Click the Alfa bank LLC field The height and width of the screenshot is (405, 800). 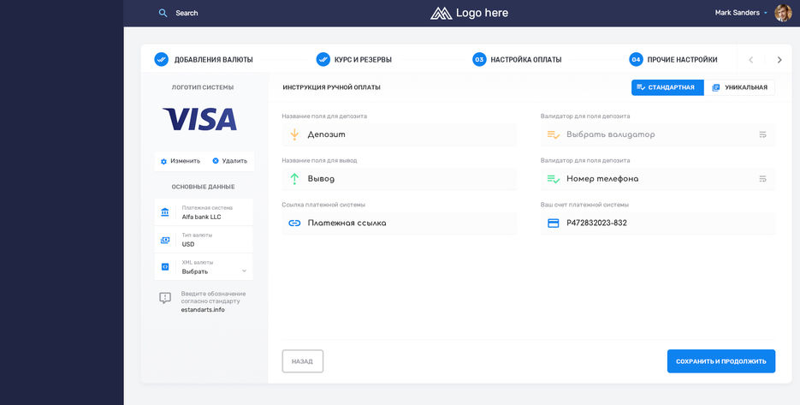203,212
